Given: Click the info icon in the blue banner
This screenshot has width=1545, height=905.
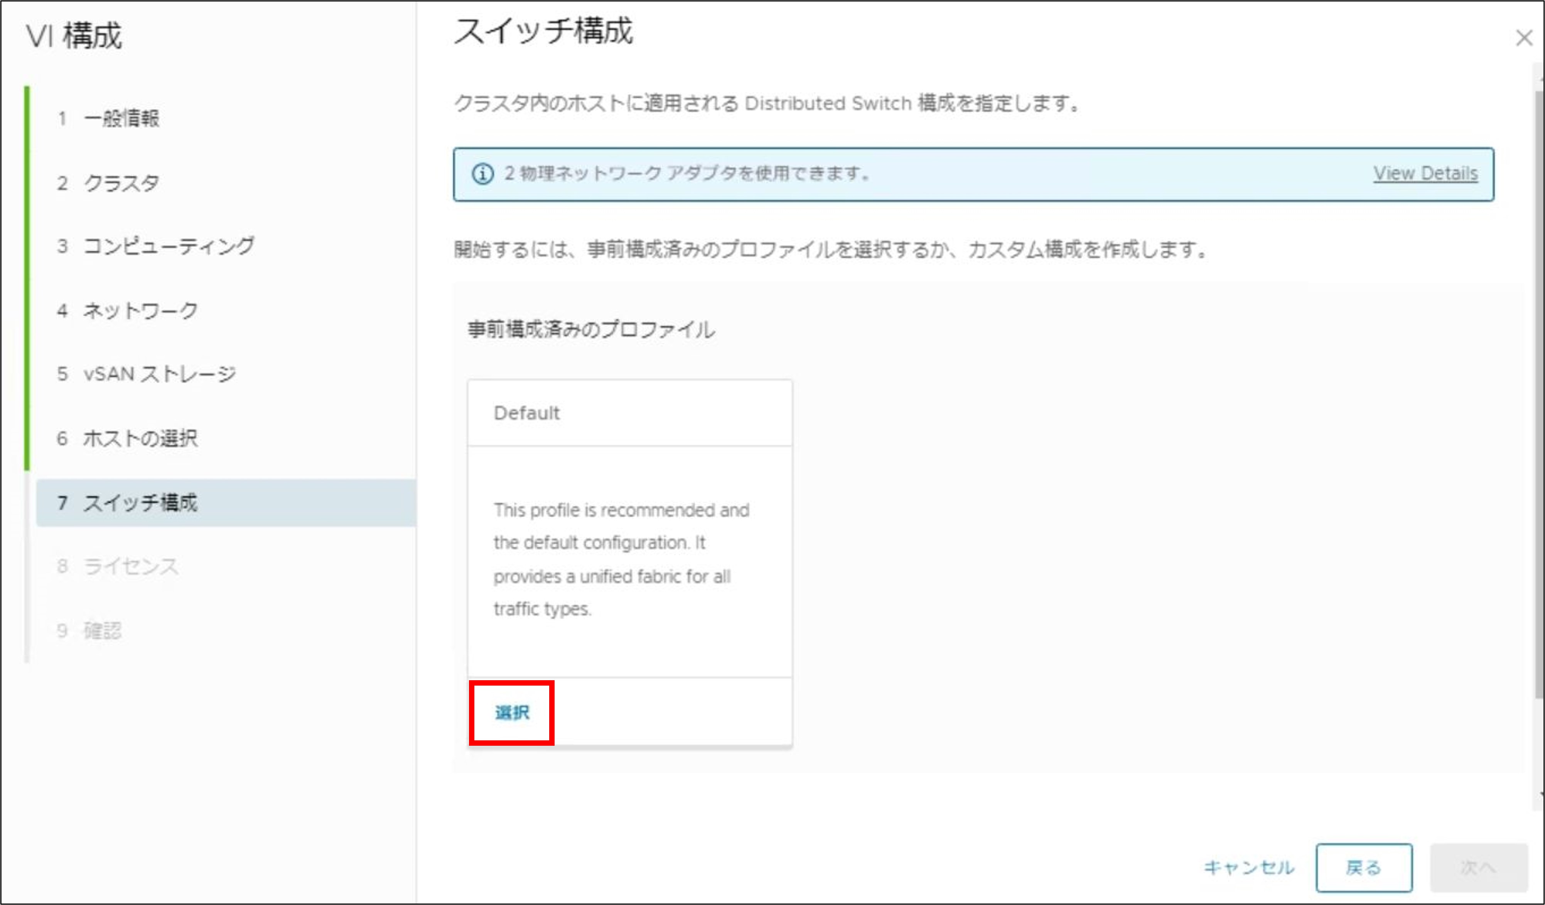Looking at the screenshot, I should (x=482, y=174).
